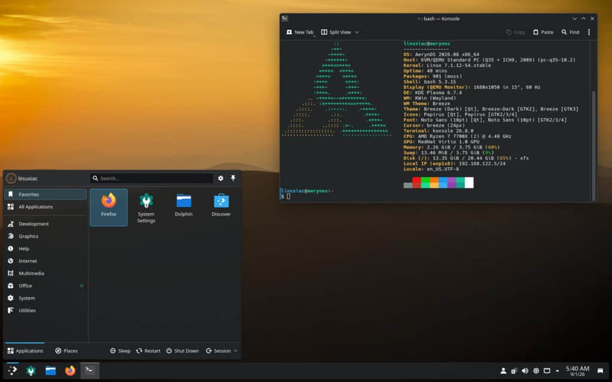Open the display configuration tray icon
Image resolution: width=612 pixels, height=382 pixels.
tap(547, 371)
